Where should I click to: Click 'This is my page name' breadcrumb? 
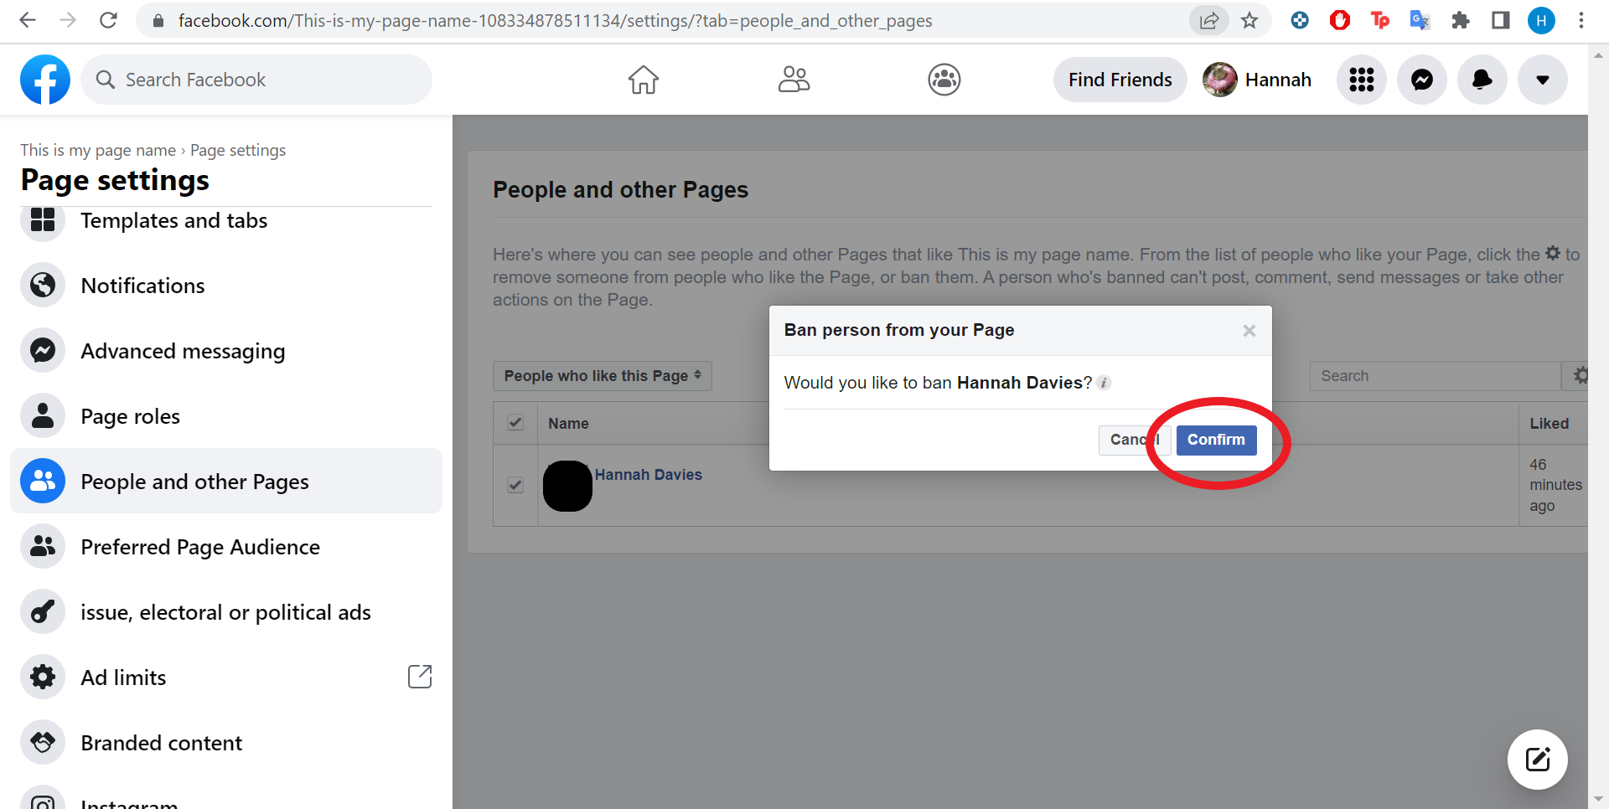pos(98,150)
